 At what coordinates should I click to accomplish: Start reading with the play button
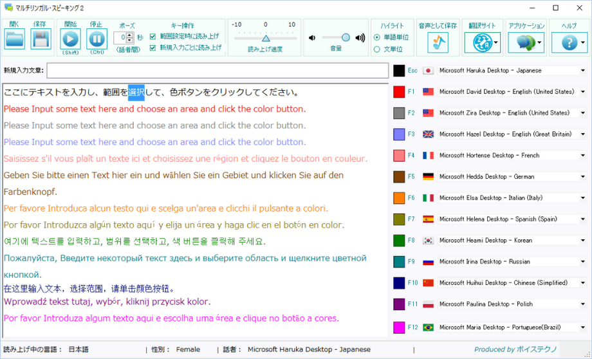click(71, 39)
